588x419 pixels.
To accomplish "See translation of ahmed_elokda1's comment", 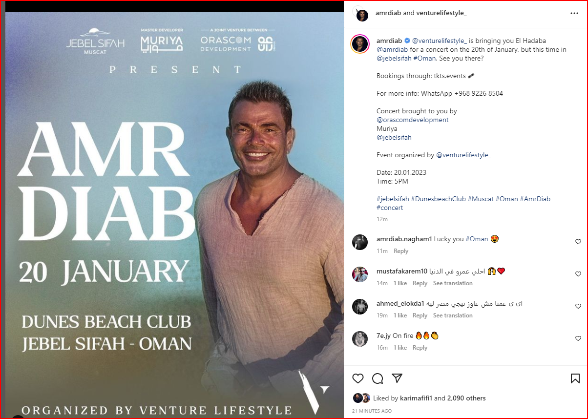I will (453, 315).
